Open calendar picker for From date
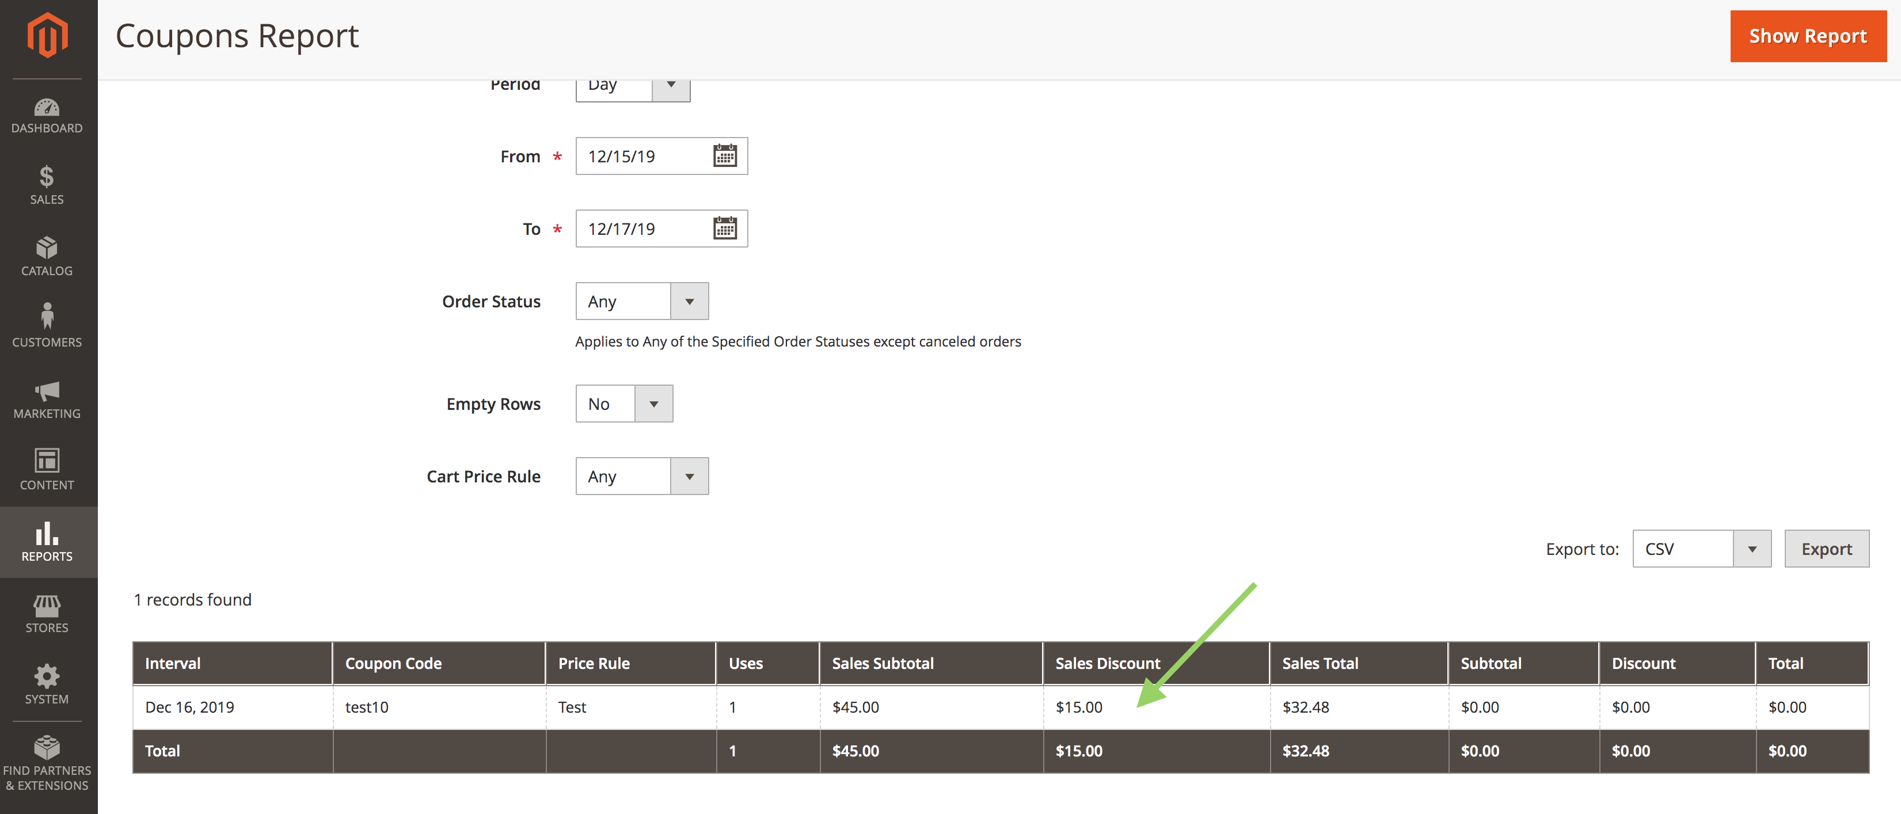 pyautogui.click(x=725, y=155)
